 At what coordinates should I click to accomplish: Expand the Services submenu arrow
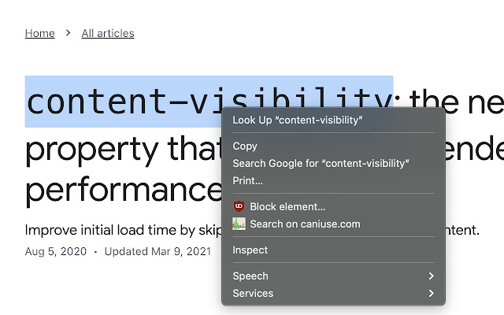coord(431,294)
